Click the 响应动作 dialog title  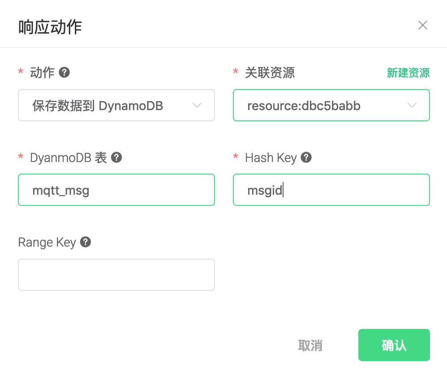tap(49, 27)
